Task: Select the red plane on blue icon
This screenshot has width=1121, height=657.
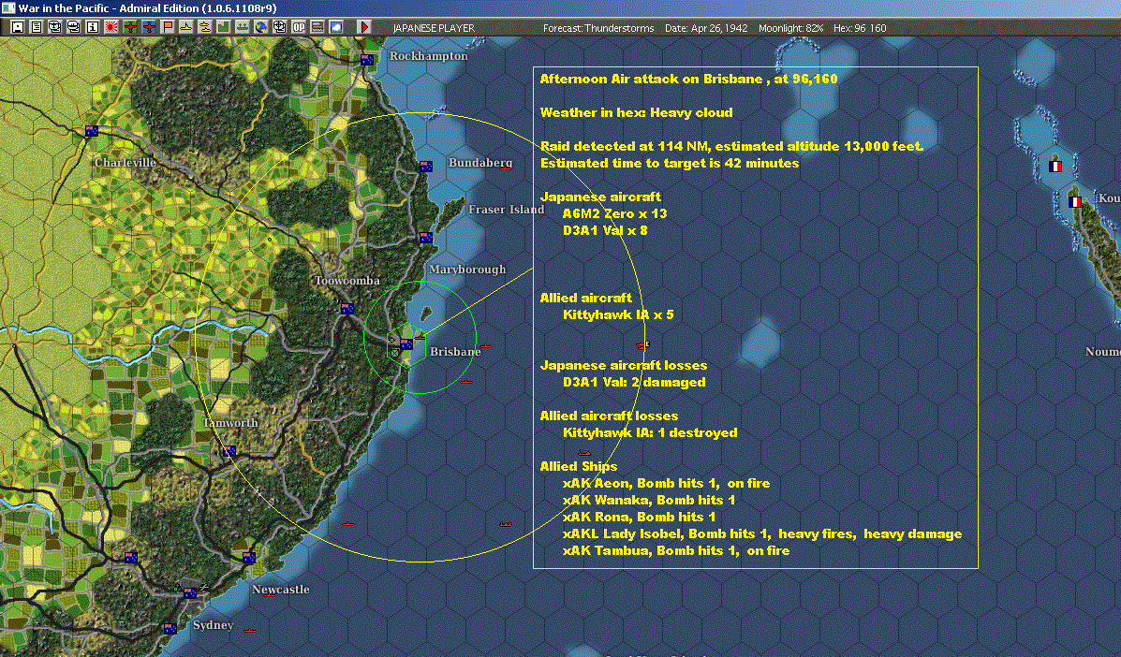Action: pos(149,27)
